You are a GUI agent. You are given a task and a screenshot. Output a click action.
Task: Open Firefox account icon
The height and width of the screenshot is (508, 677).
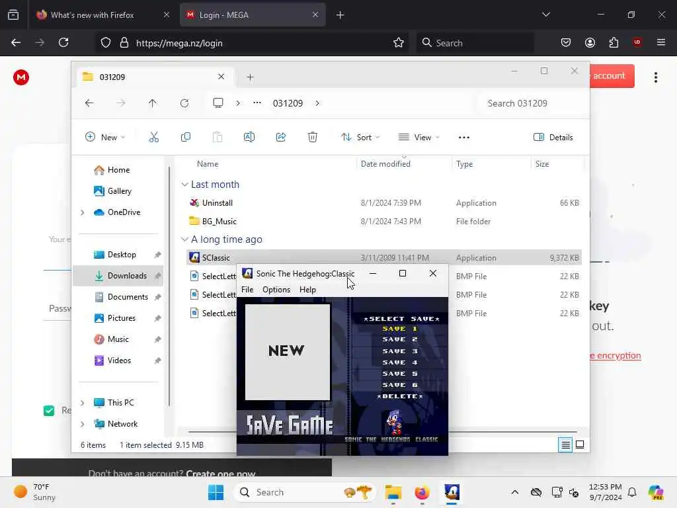(x=590, y=42)
